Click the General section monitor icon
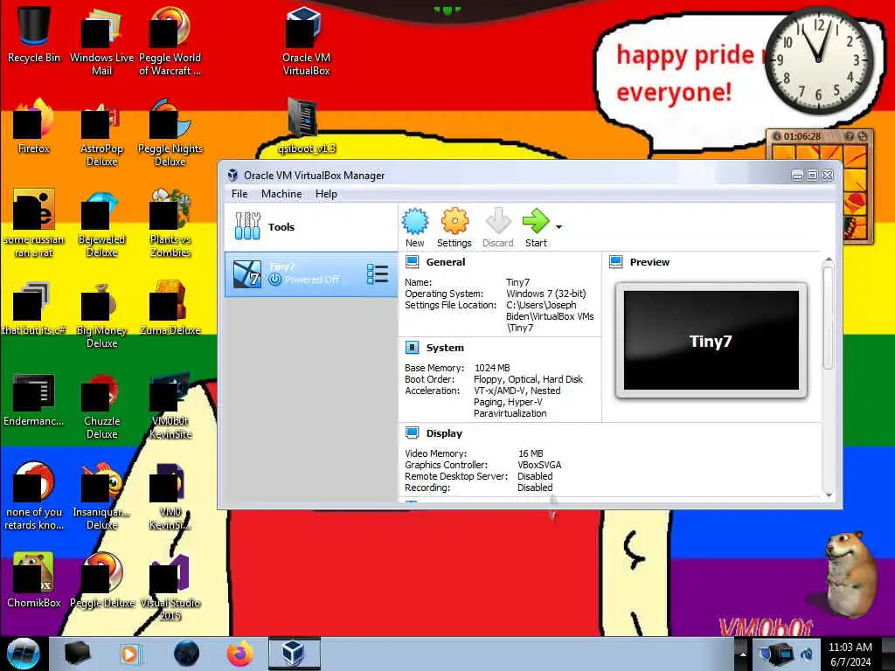The image size is (895, 671). pyautogui.click(x=412, y=262)
